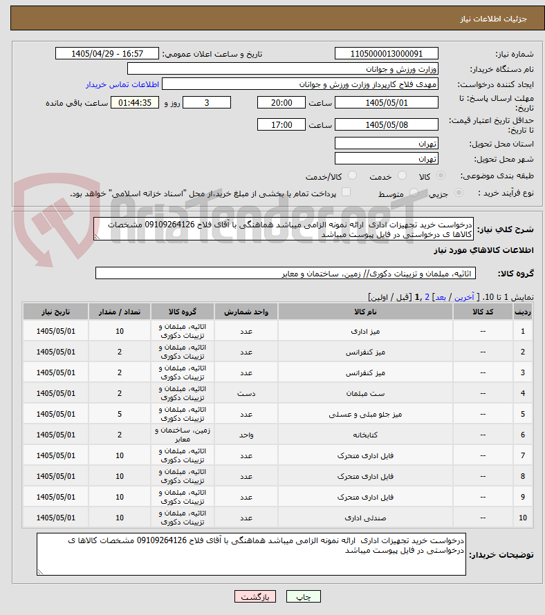Image resolution: width=545 pixels, height=615 pixels.
Task: Click the ردیف column header
Action: pyautogui.click(x=523, y=312)
